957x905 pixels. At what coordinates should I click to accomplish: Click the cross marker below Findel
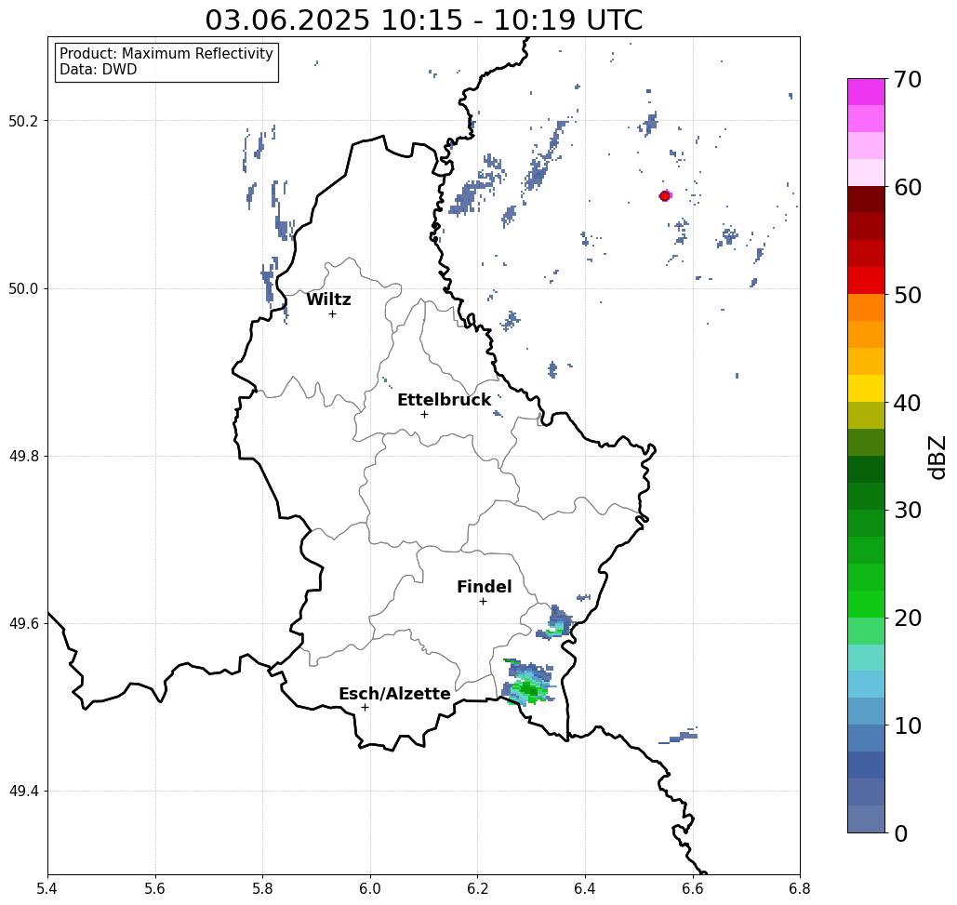click(483, 602)
